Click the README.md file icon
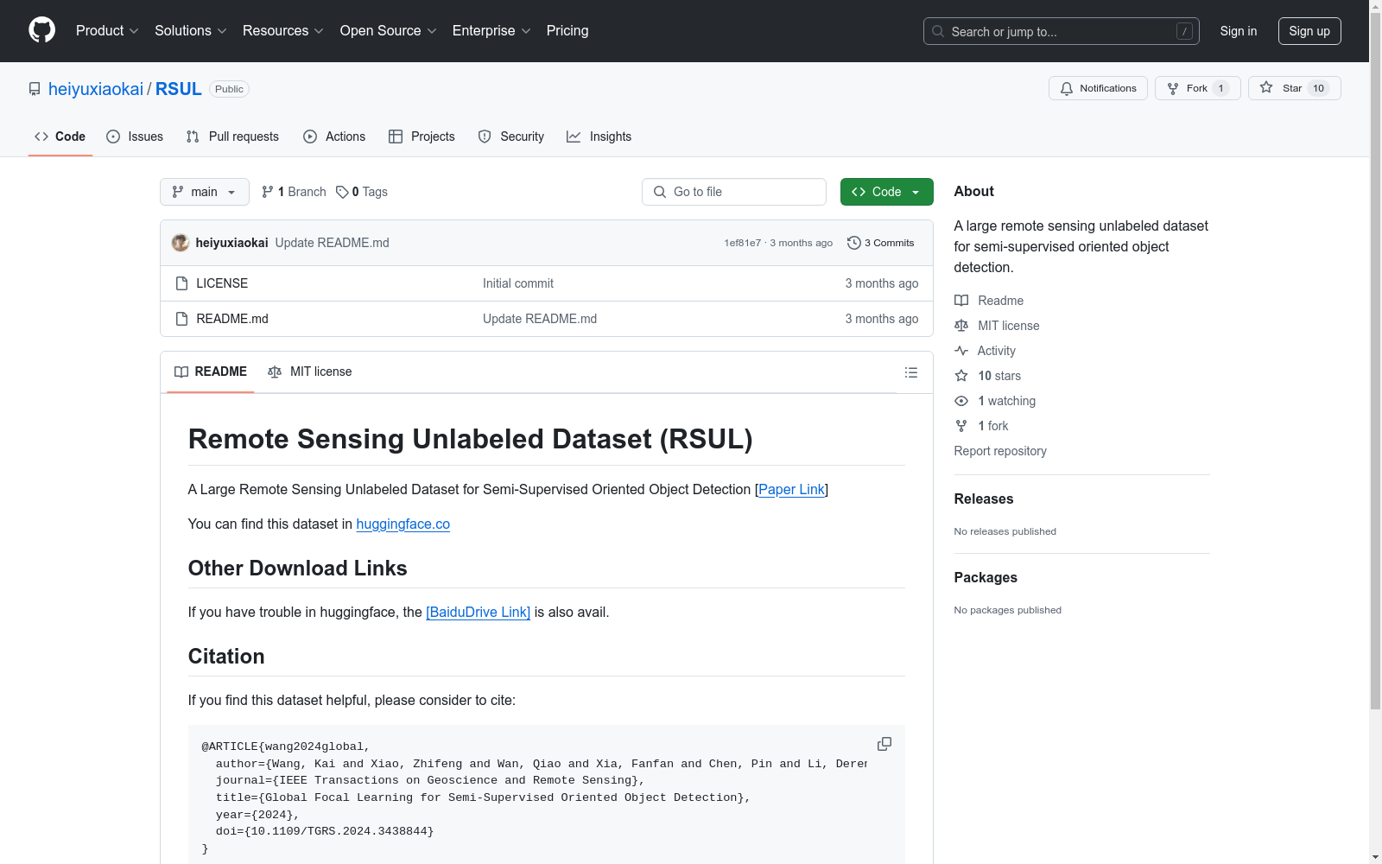The height and width of the screenshot is (864, 1382). 181,319
